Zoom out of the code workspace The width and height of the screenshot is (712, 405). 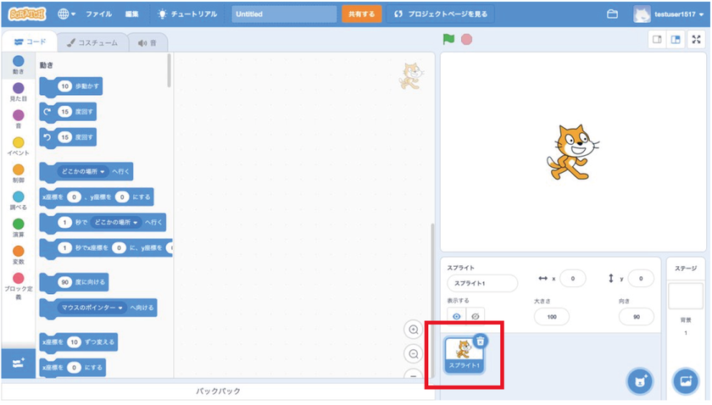pyautogui.click(x=414, y=353)
